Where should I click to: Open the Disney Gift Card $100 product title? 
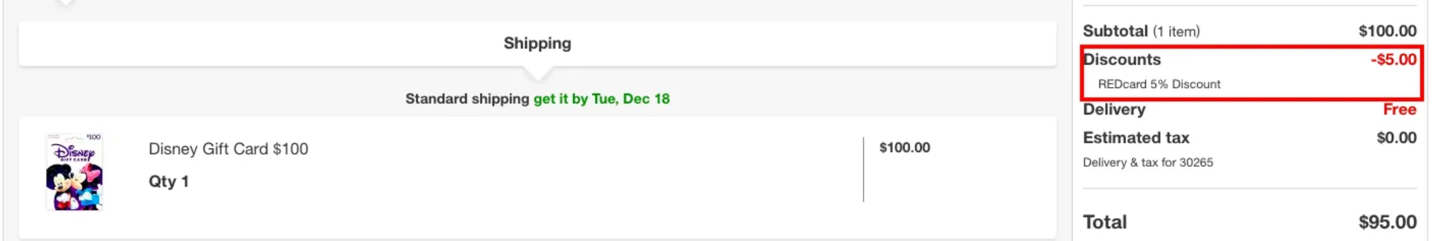(x=228, y=149)
